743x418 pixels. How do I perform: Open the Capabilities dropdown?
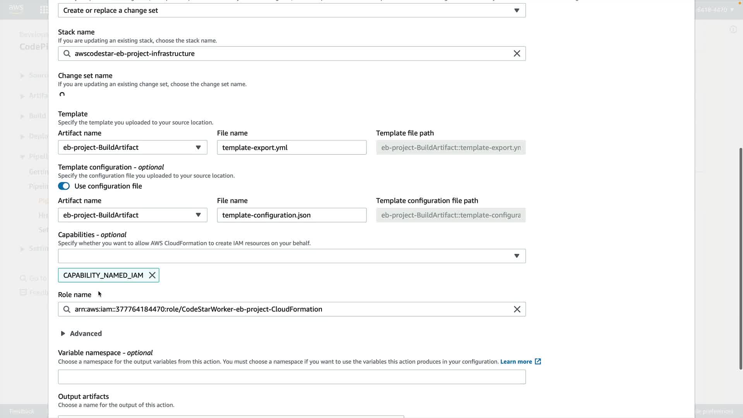point(291,256)
